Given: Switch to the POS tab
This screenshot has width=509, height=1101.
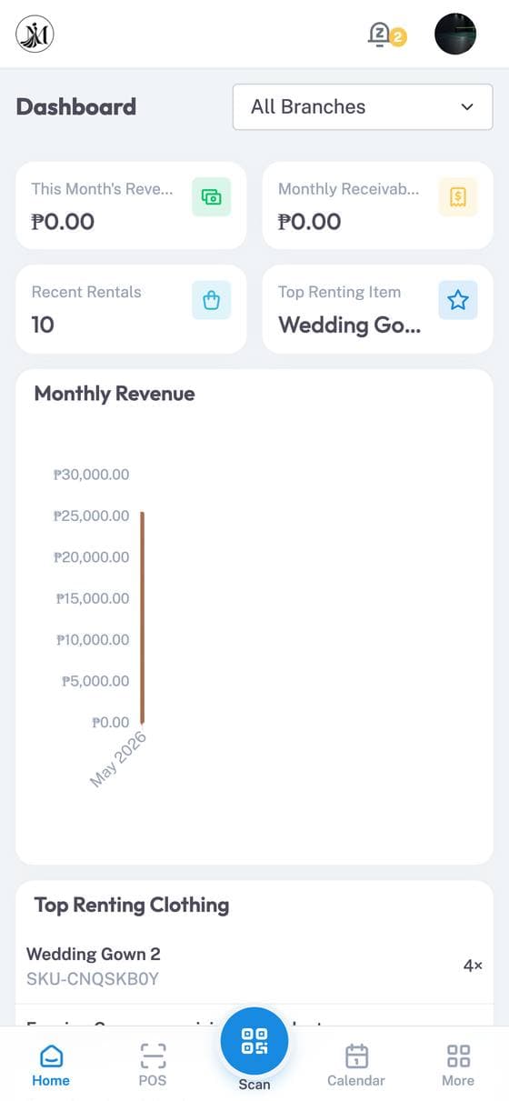Looking at the screenshot, I should tap(153, 1064).
